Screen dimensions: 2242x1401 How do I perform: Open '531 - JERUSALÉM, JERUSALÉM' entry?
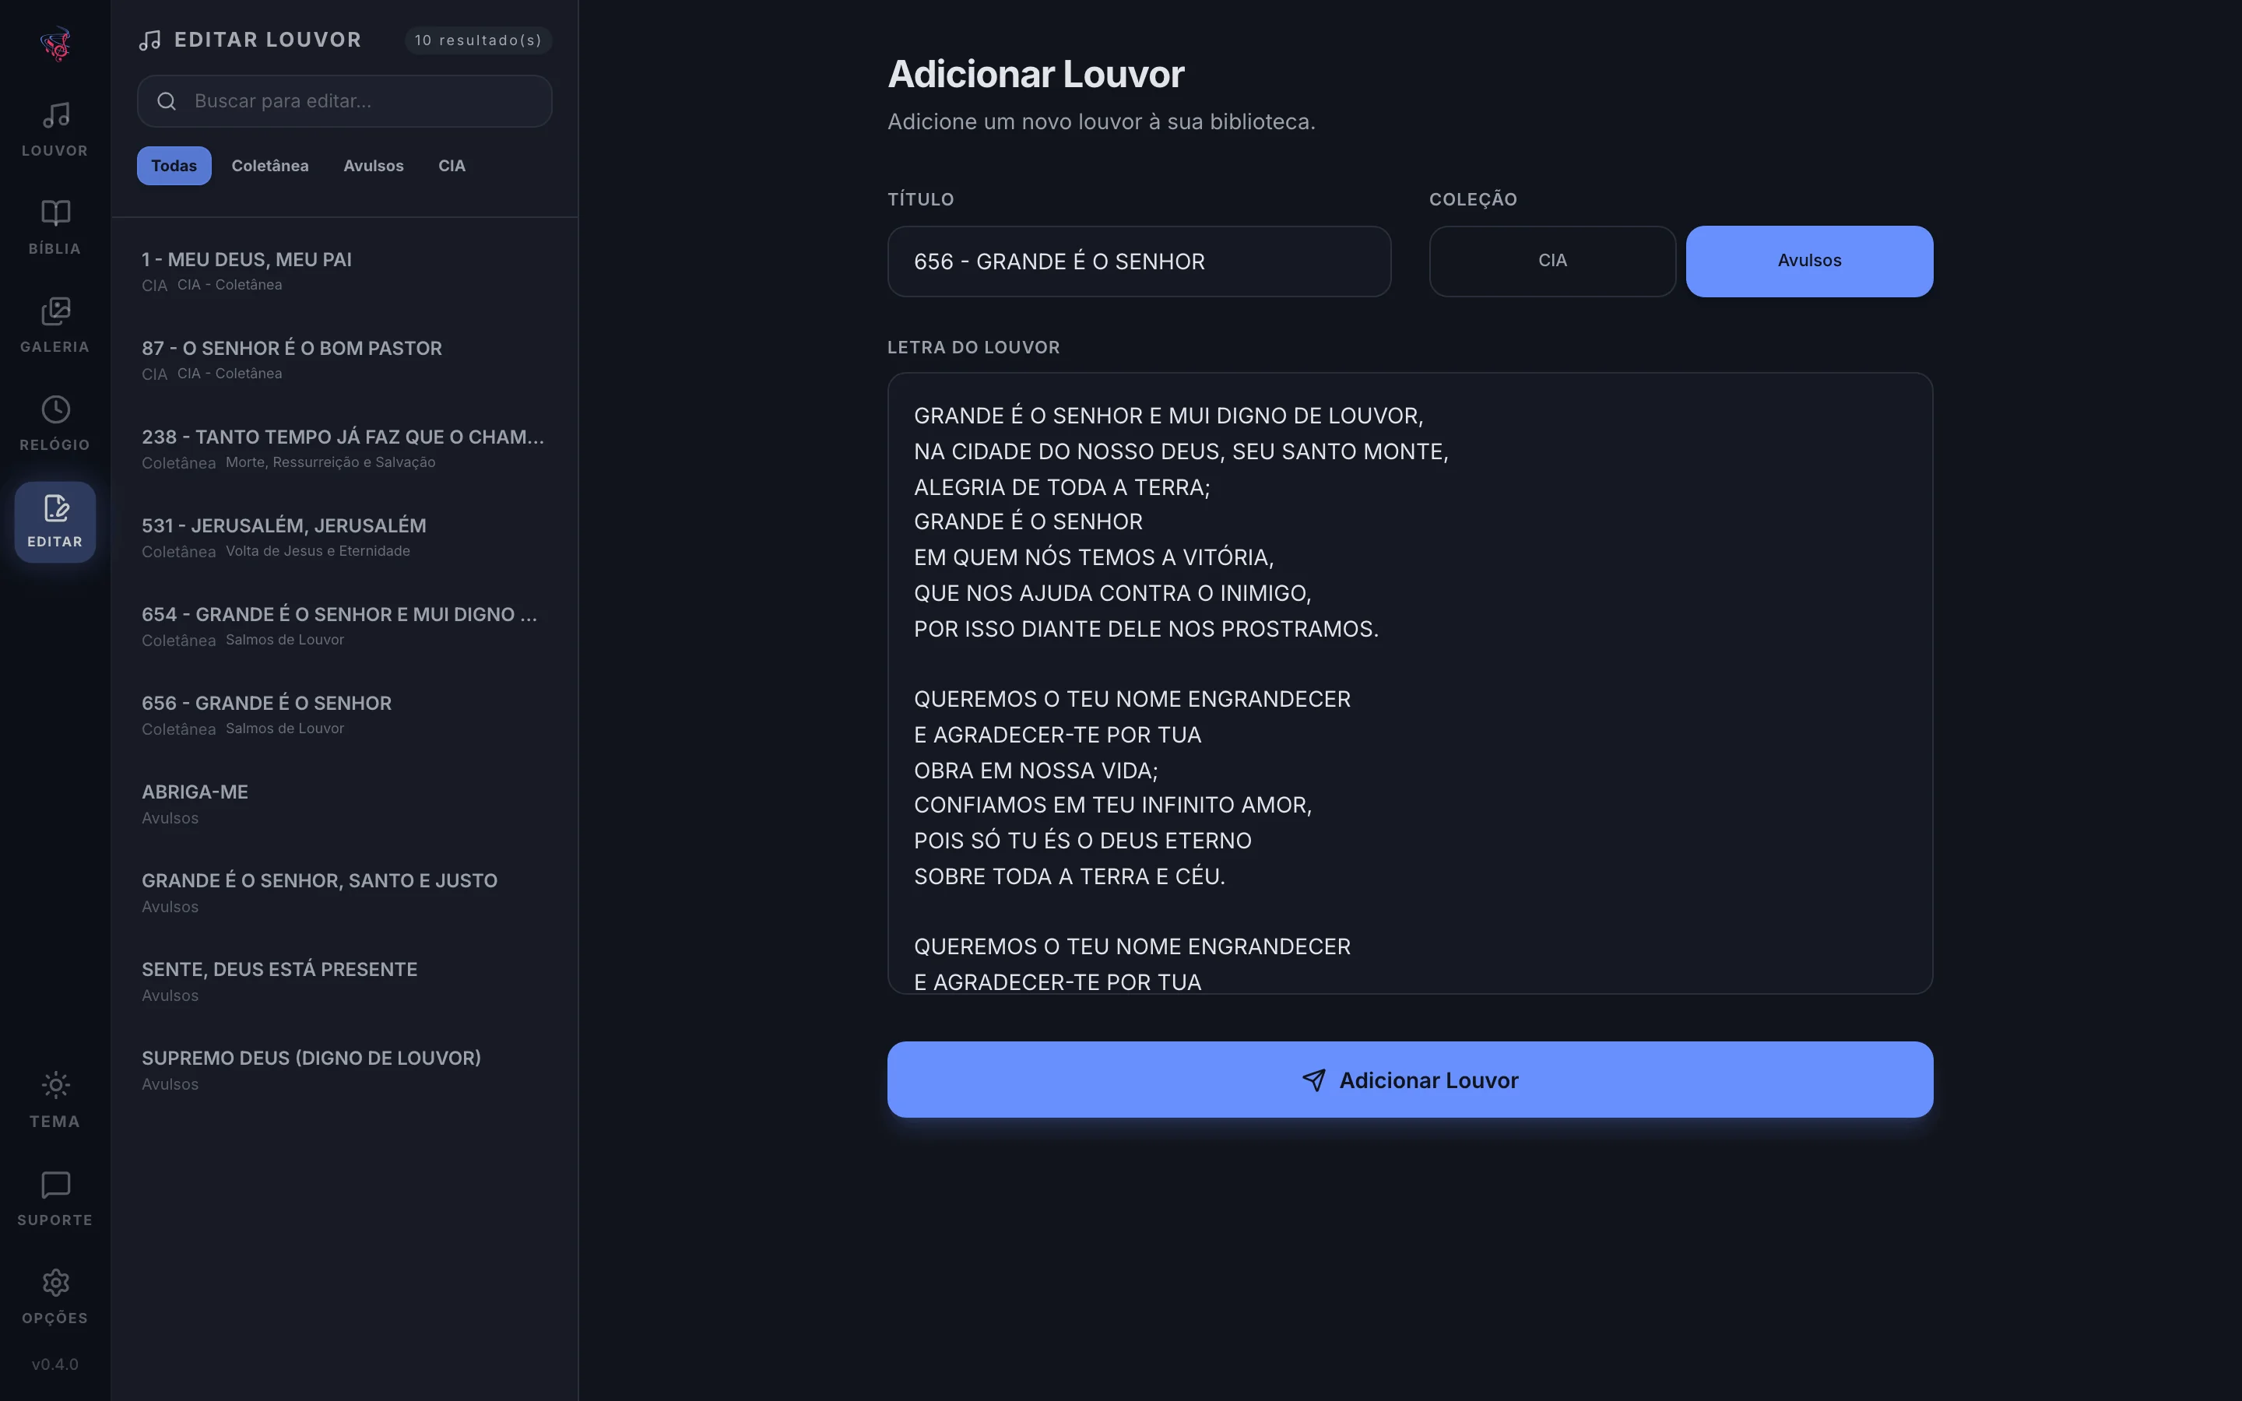tap(345, 537)
